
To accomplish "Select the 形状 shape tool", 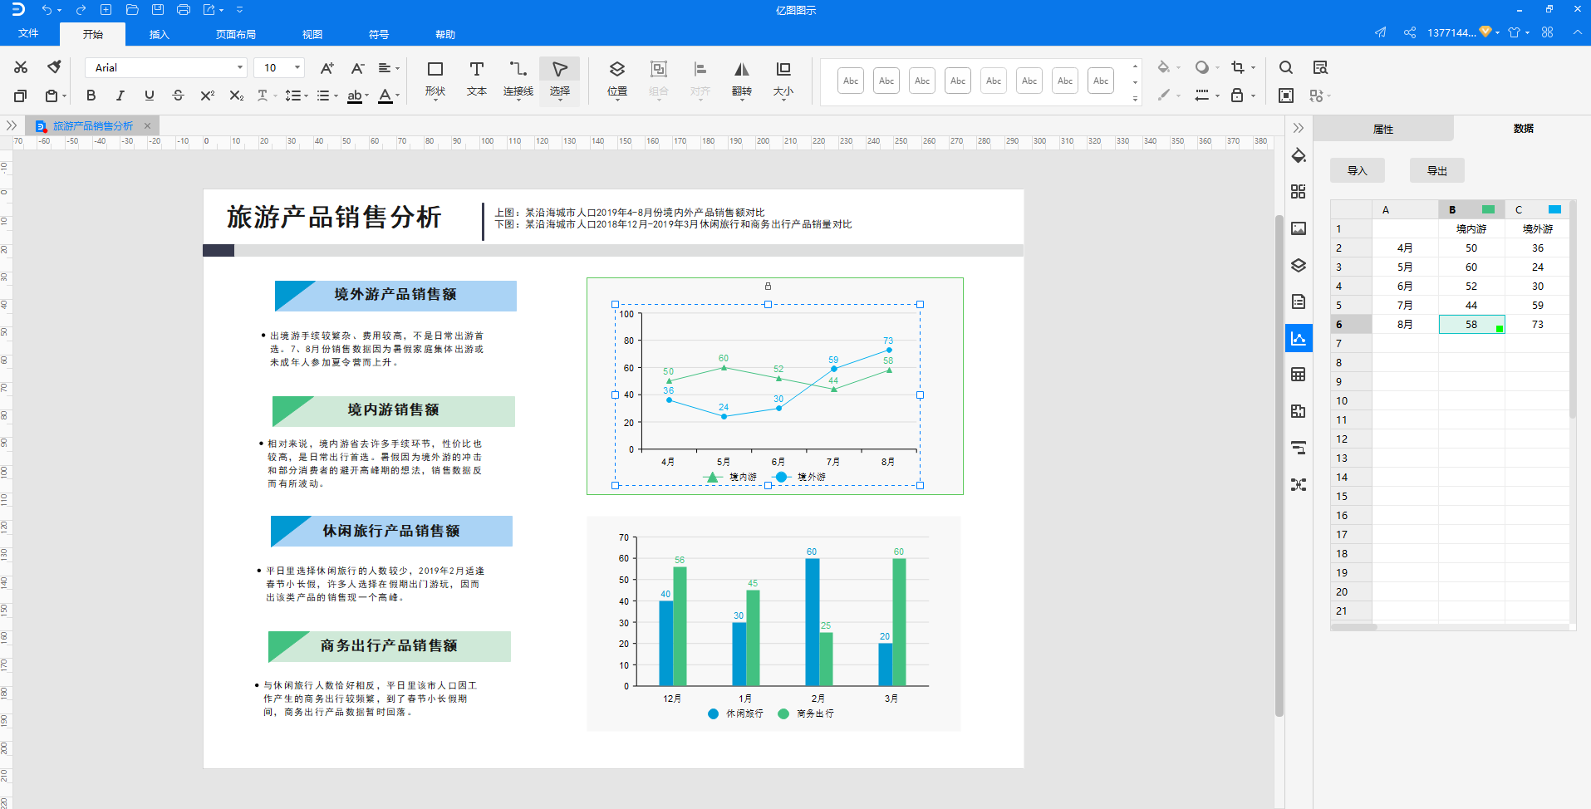I will 435,79.
